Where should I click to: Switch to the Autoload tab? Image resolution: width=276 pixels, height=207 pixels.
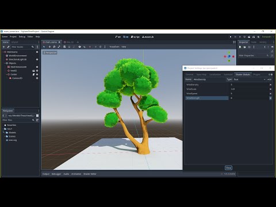tap(228, 75)
